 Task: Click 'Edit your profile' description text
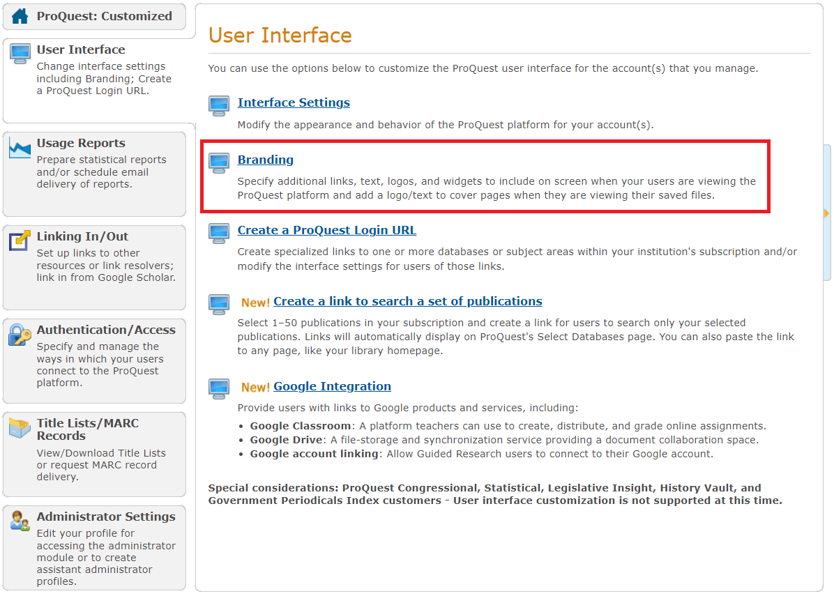pyautogui.click(x=106, y=557)
